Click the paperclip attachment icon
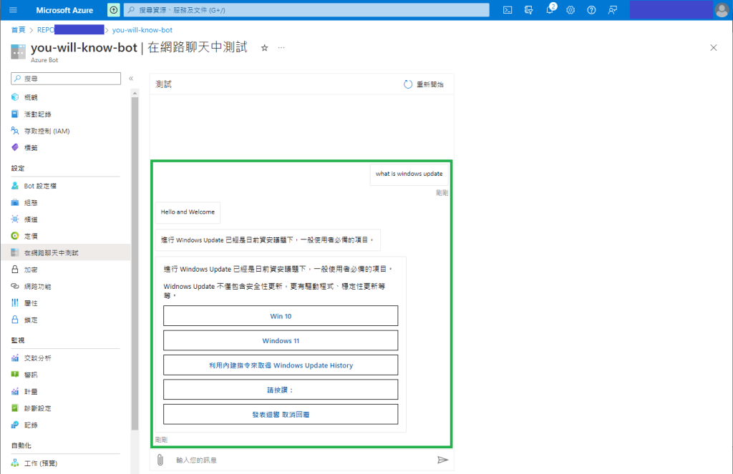Viewport: 733px width, 474px height. (160, 460)
